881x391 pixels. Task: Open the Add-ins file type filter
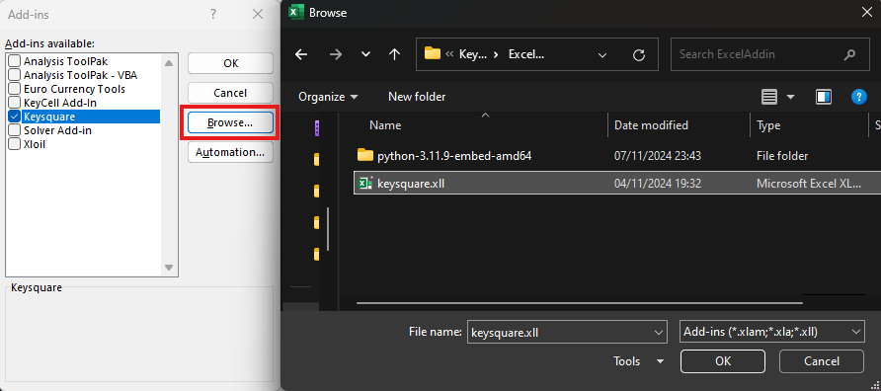click(x=771, y=332)
